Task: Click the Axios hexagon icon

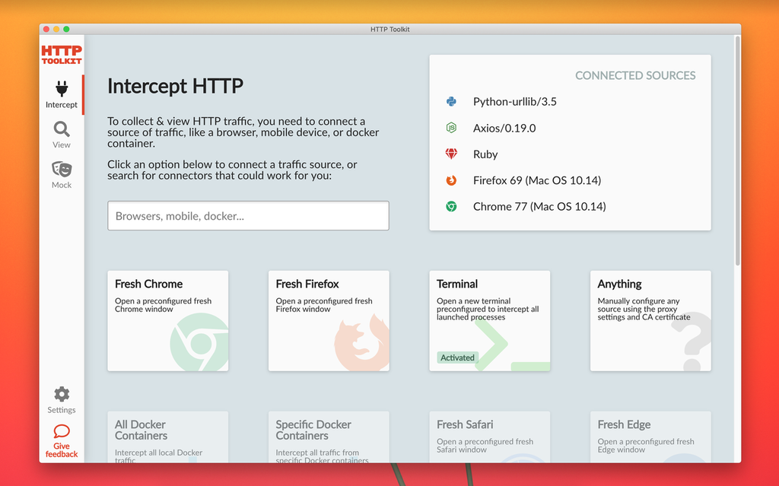Action: (450, 128)
